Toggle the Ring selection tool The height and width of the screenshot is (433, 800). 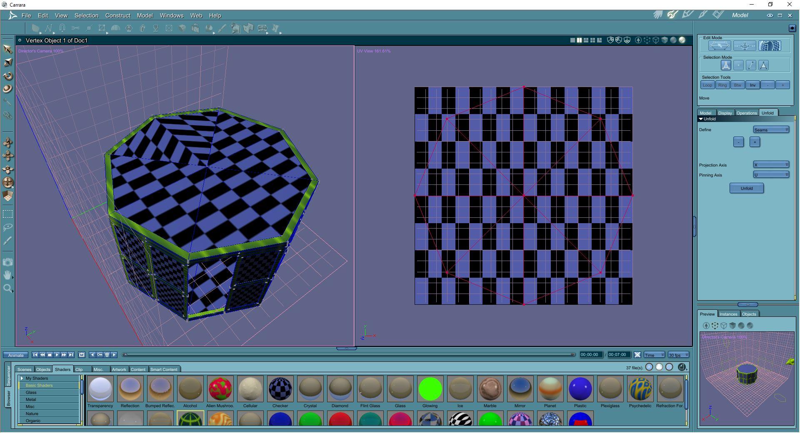point(722,85)
